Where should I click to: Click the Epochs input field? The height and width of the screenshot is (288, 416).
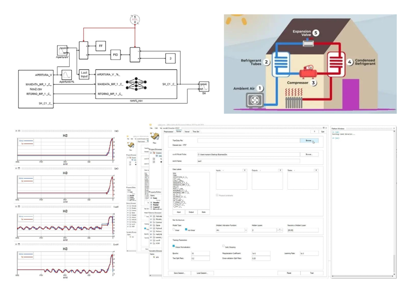tap(200, 253)
